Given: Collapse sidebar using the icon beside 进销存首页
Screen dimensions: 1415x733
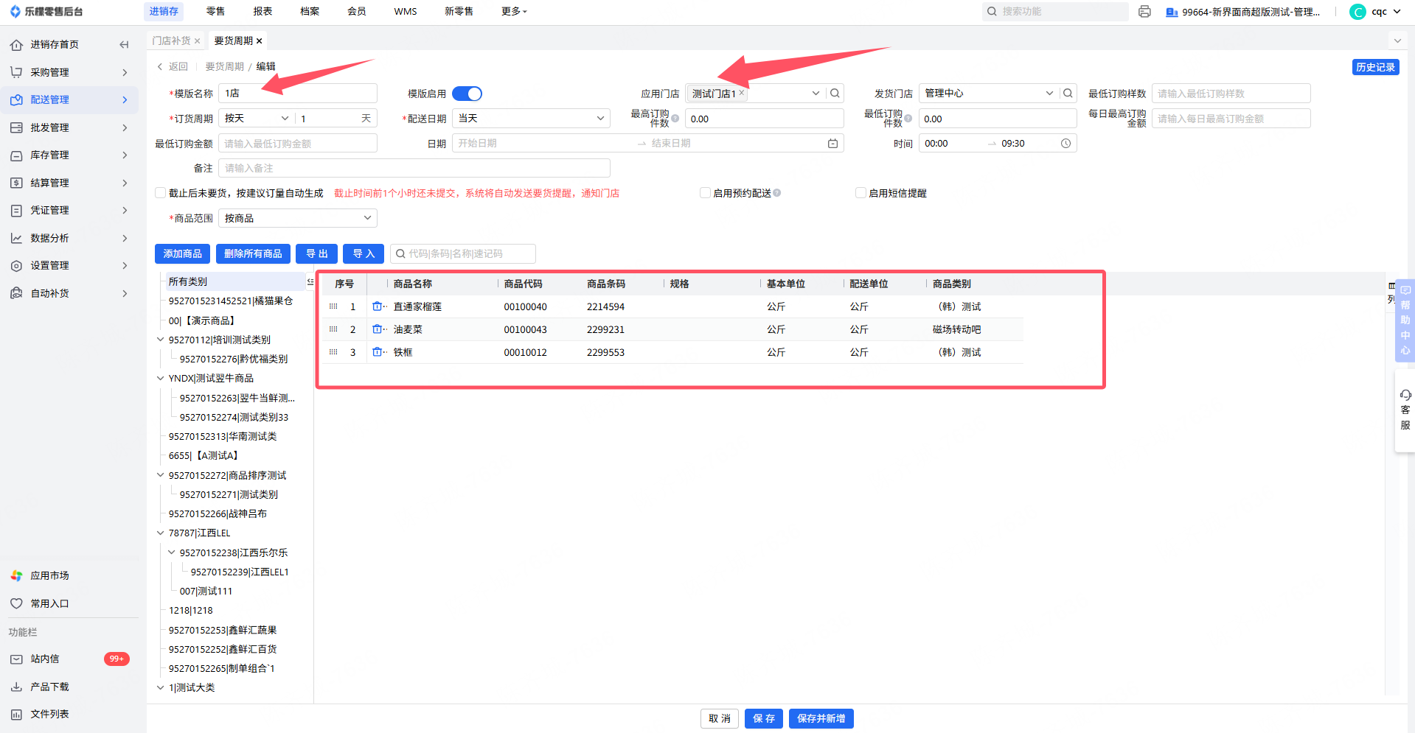Looking at the screenshot, I should tap(124, 45).
